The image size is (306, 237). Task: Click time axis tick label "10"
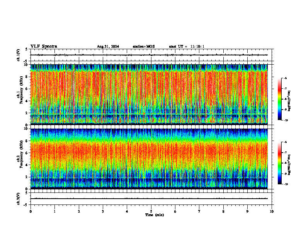(272, 211)
